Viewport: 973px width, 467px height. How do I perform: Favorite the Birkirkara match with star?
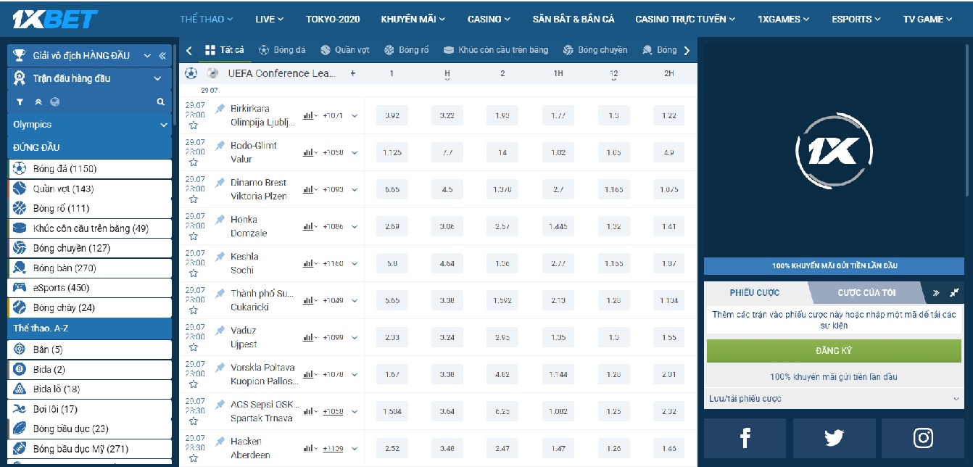[x=194, y=125]
